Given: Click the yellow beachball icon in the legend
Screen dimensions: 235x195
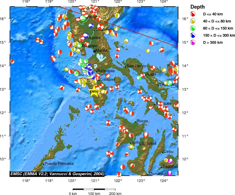Looking at the screenshot, I should [x=193, y=21].
